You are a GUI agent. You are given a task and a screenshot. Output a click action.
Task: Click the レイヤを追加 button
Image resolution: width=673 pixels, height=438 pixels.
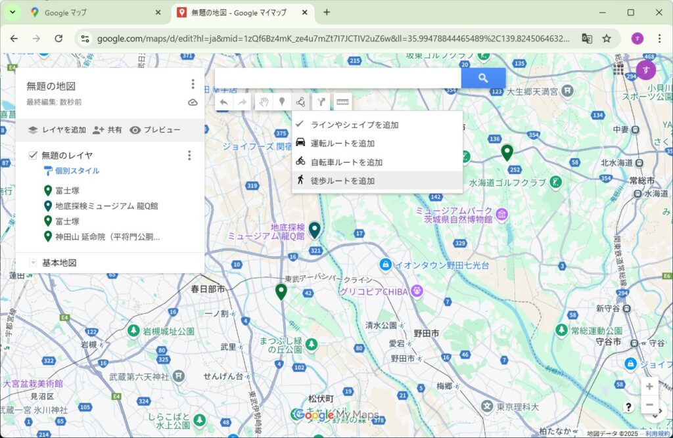(x=57, y=130)
